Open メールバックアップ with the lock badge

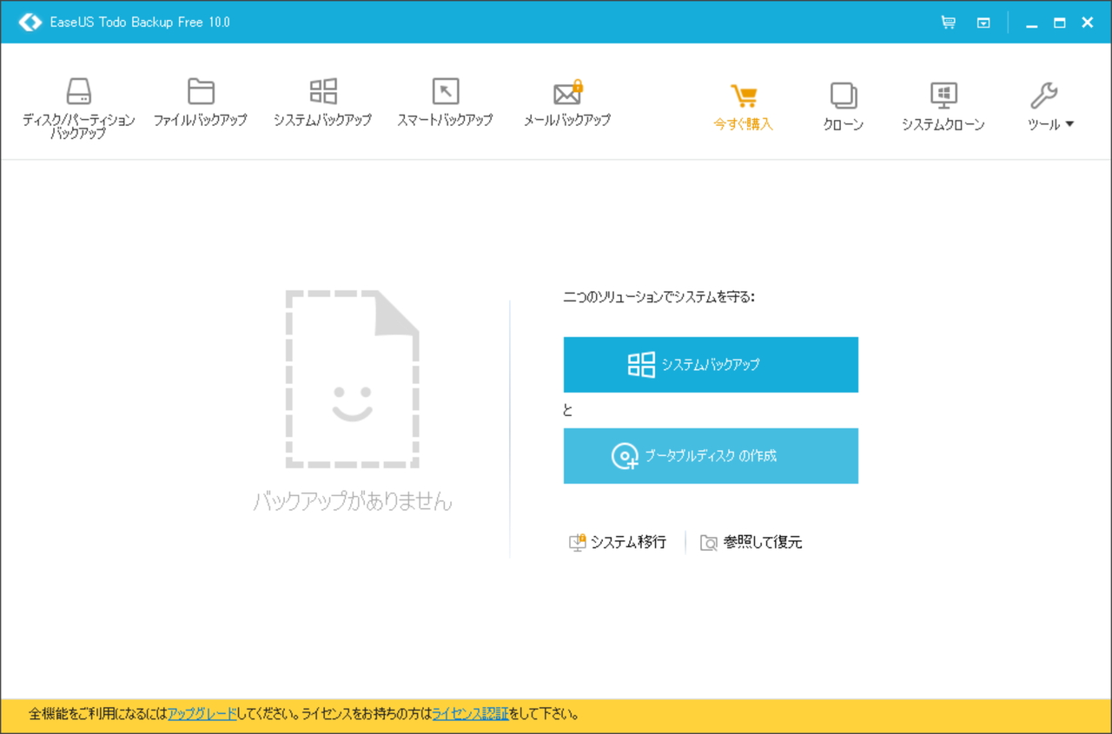point(566,100)
